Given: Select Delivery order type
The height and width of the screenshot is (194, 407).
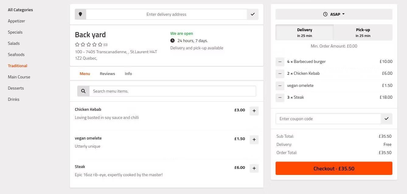Looking at the screenshot, I should 304,32.
